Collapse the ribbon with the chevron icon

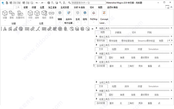(171, 7)
